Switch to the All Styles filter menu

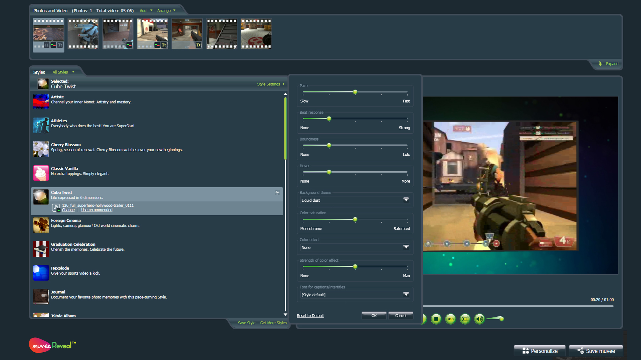[x=63, y=72]
